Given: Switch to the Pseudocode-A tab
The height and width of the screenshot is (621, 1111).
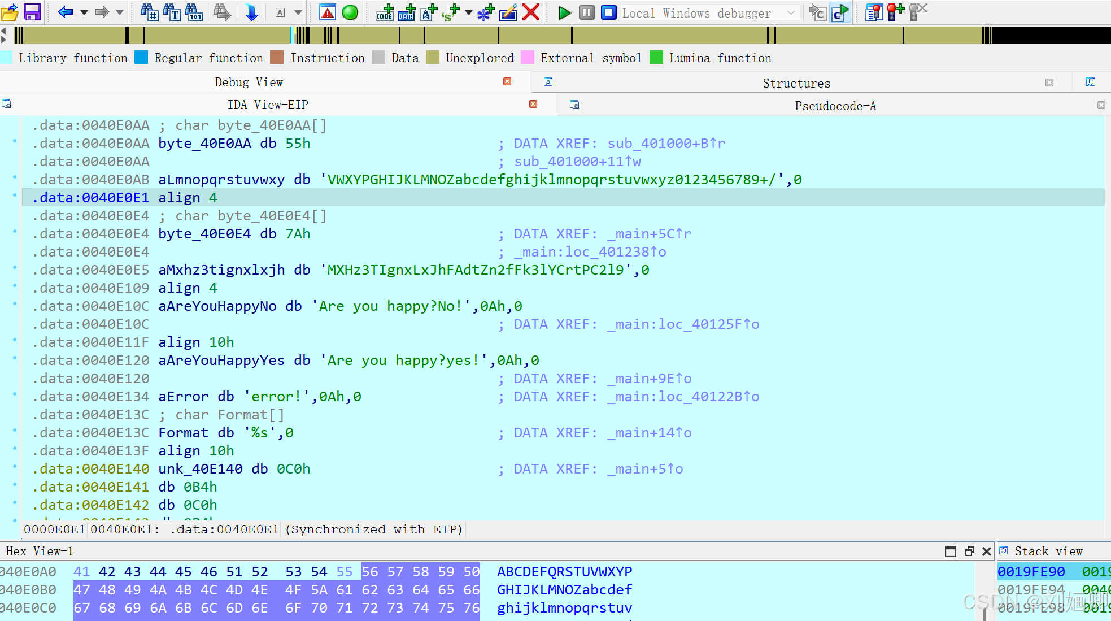Looking at the screenshot, I should click(835, 106).
